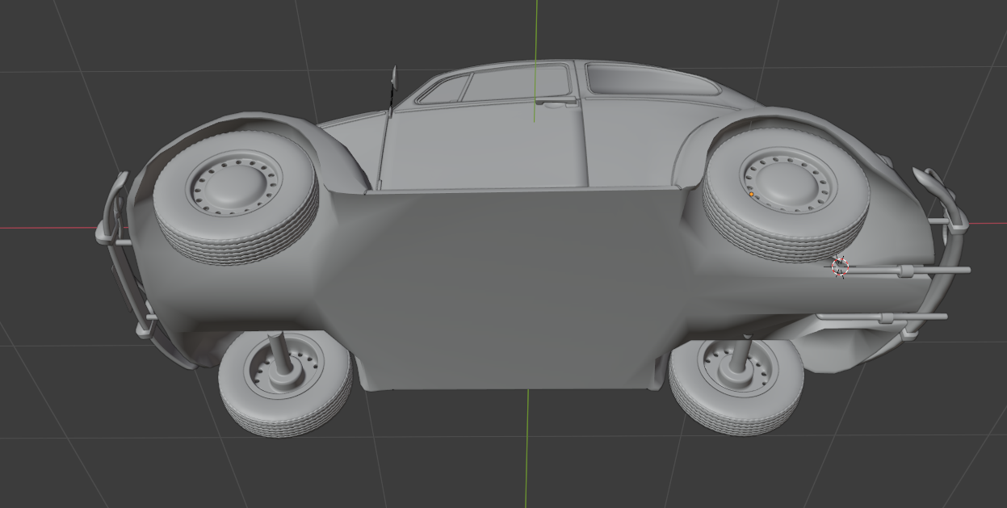The height and width of the screenshot is (508, 1007).
Task: Click the 3D cursor crosshair near the exhaust
Action: [x=840, y=267]
